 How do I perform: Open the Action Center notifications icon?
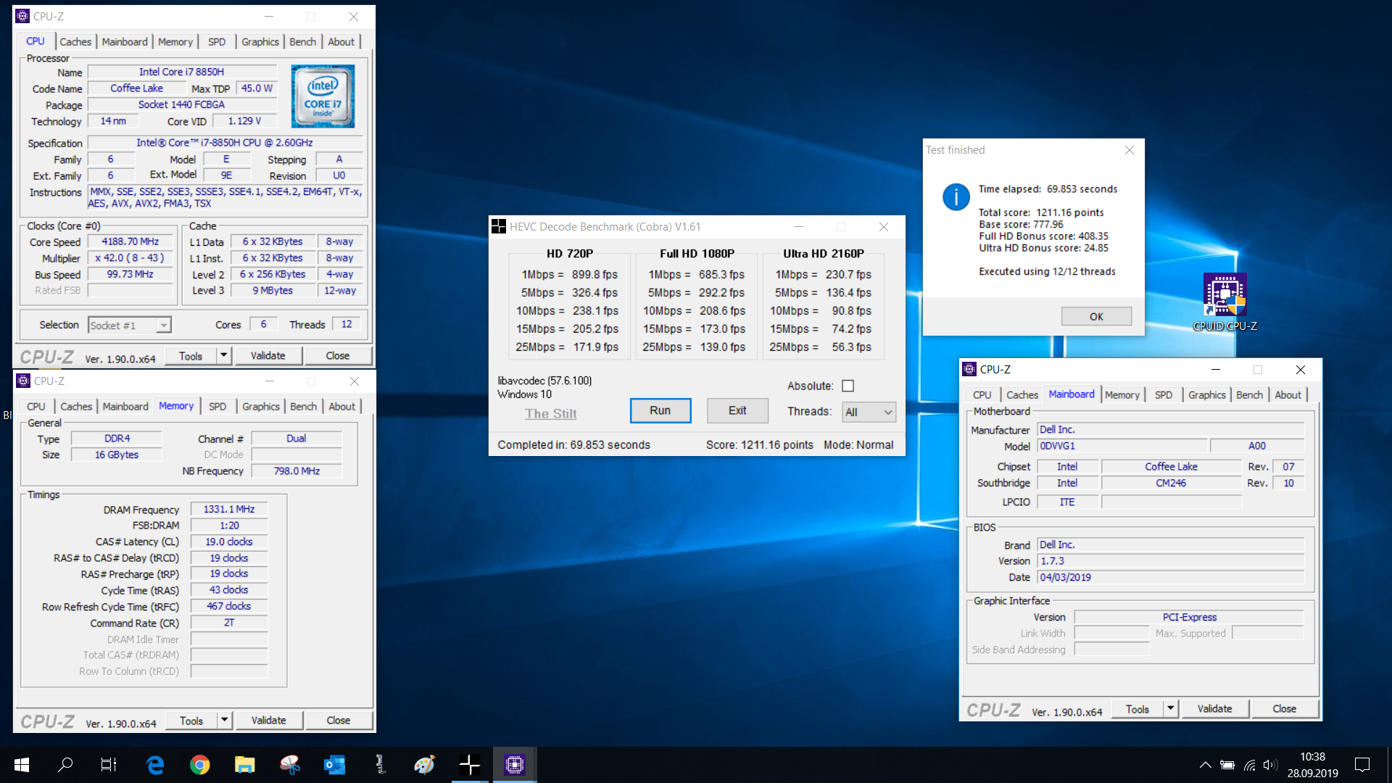pos(1362,765)
